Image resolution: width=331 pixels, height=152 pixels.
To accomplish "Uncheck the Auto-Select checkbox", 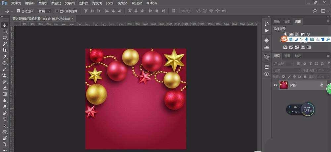I will pyautogui.click(x=19, y=11).
